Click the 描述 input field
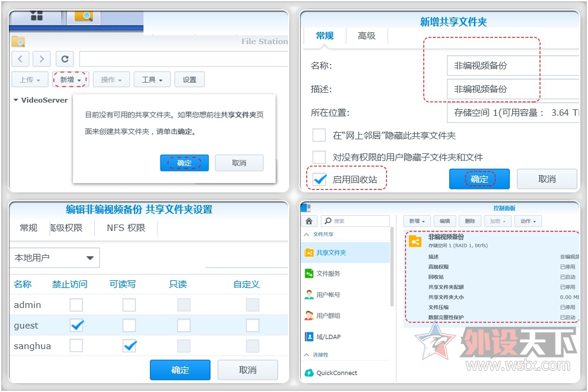Viewport: 588px width, 392px height. click(513, 89)
